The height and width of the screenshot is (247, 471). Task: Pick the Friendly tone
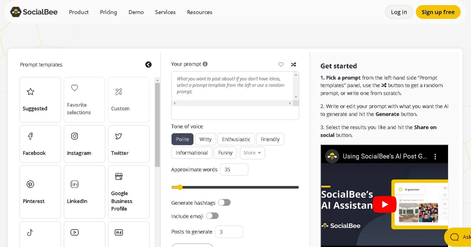pos(270,139)
